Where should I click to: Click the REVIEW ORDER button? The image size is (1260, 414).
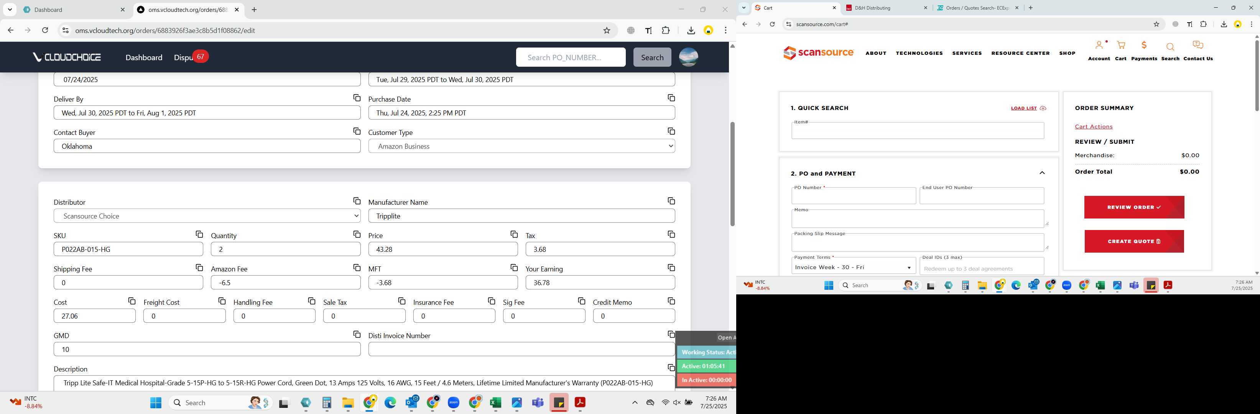[1134, 207]
